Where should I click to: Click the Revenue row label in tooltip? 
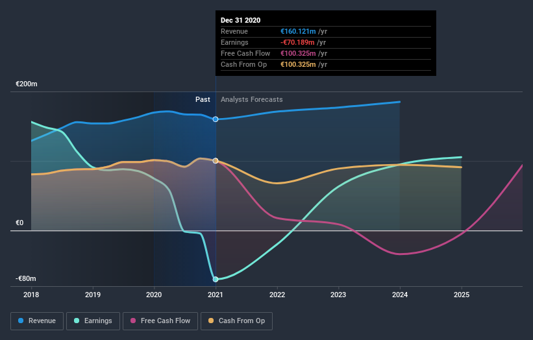click(234, 31)
